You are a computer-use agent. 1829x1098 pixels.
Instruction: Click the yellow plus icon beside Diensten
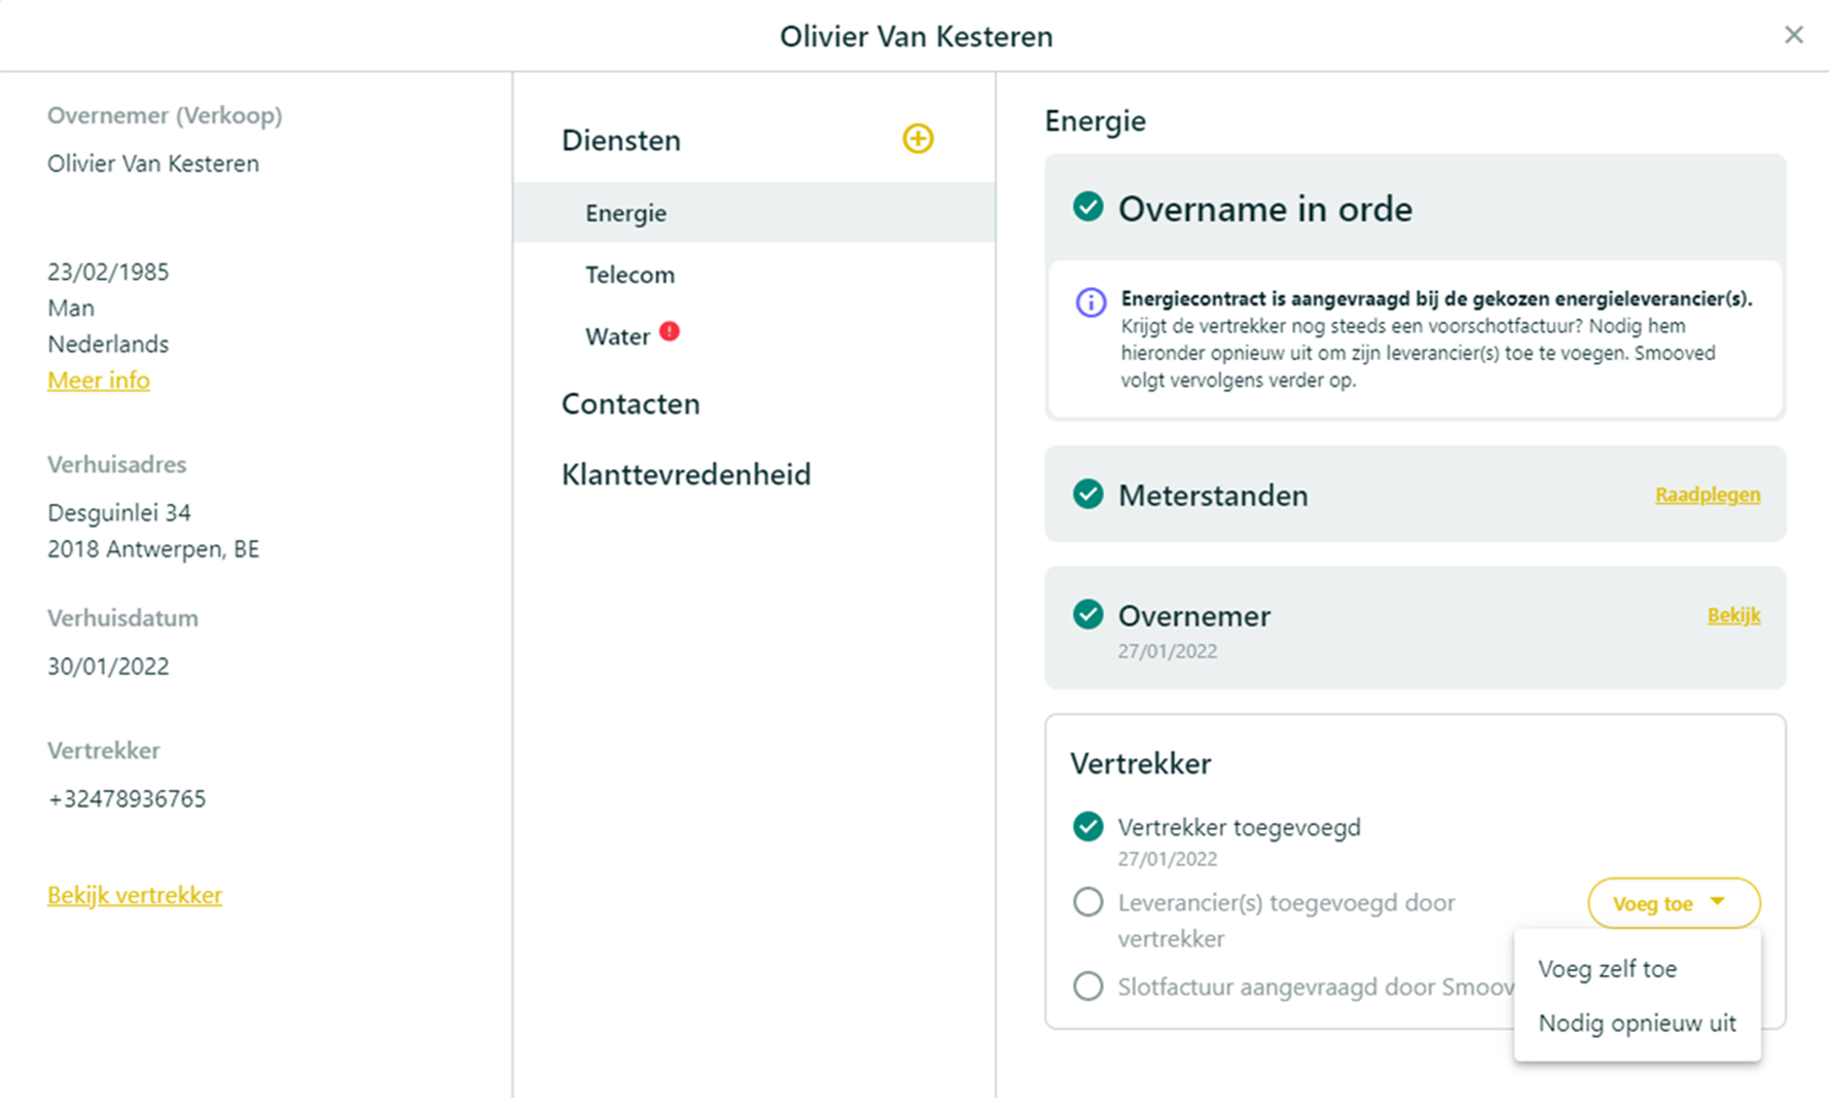(x=917, y=139)
